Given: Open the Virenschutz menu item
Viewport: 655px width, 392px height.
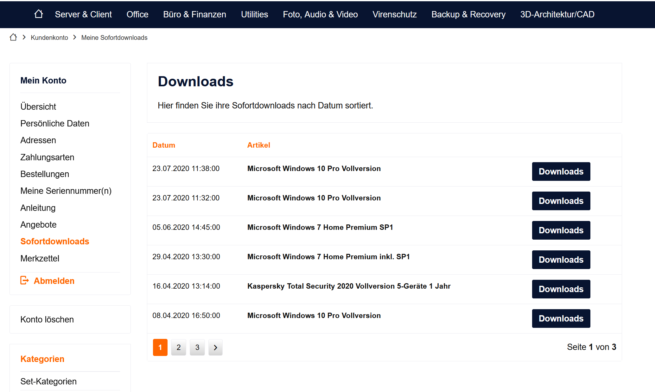Looking at the screenshot, I should [394, 14].
